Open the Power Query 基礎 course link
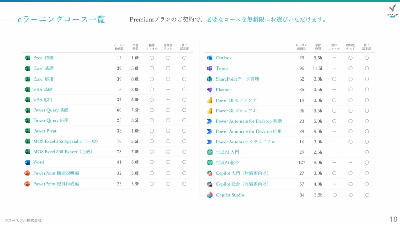This screenshot has height=226, width=400. [x=51, y=110]
